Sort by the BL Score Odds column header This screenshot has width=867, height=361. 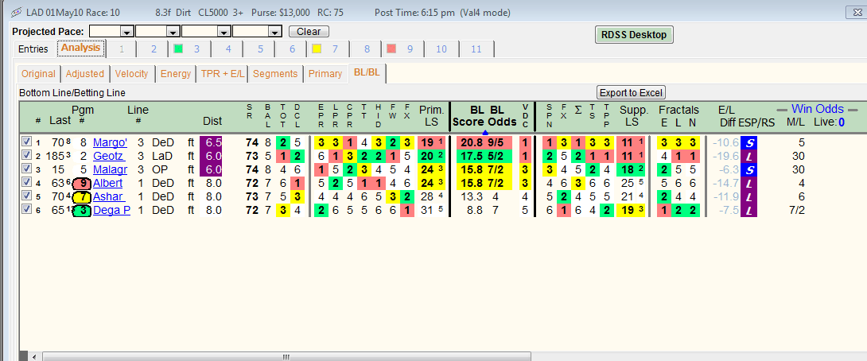pyautogui.click(x=485, y=115)
